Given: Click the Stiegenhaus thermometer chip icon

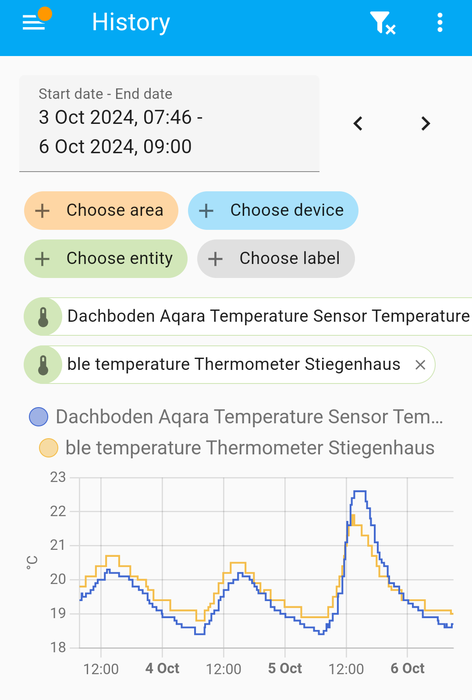Looking at the screenshot, I should pos(43,365).
